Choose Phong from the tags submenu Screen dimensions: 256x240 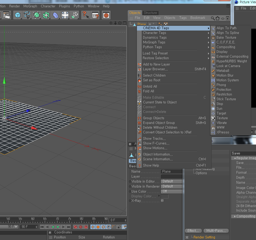[x=221, y=85]
